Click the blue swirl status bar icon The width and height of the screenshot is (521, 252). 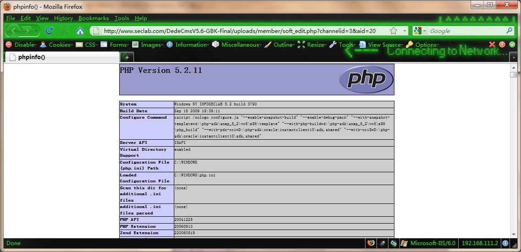click(394, 243)
